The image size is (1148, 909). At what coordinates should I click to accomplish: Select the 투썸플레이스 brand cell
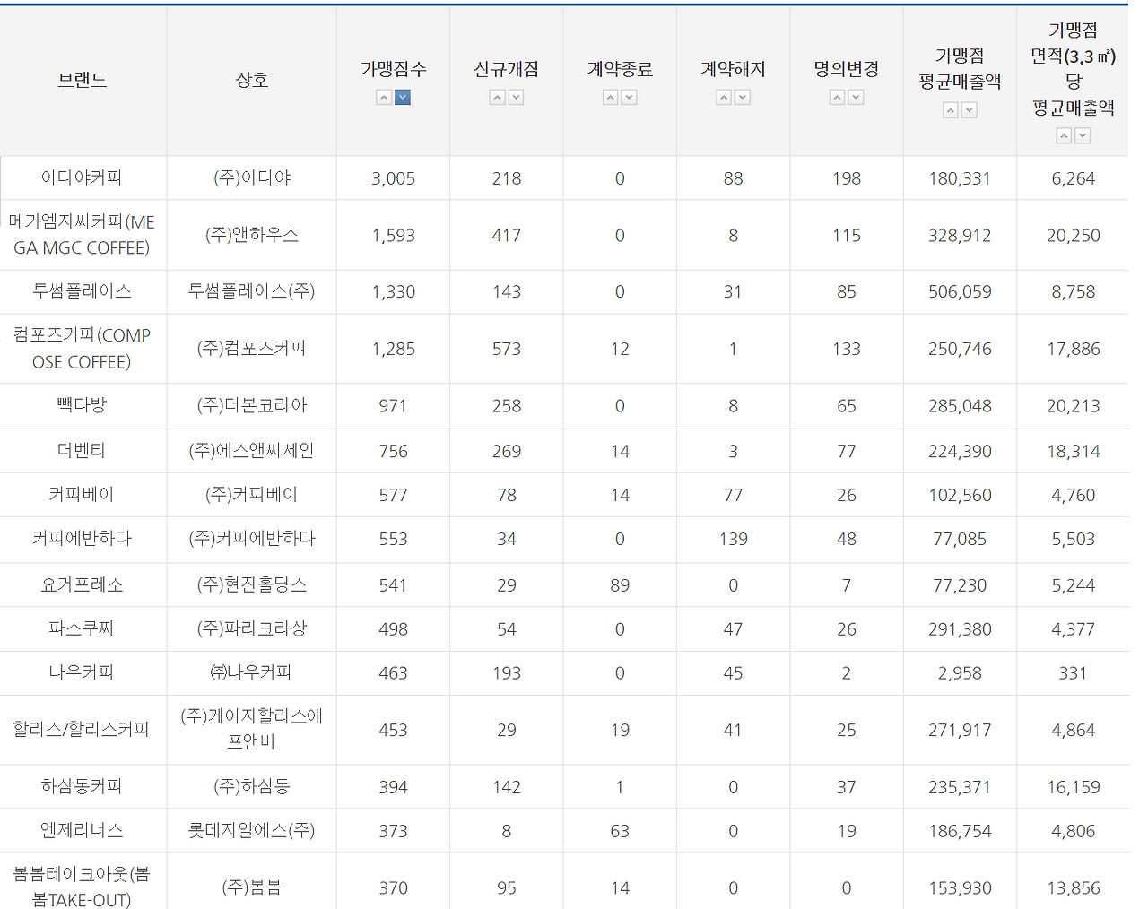tap(83, 291)
